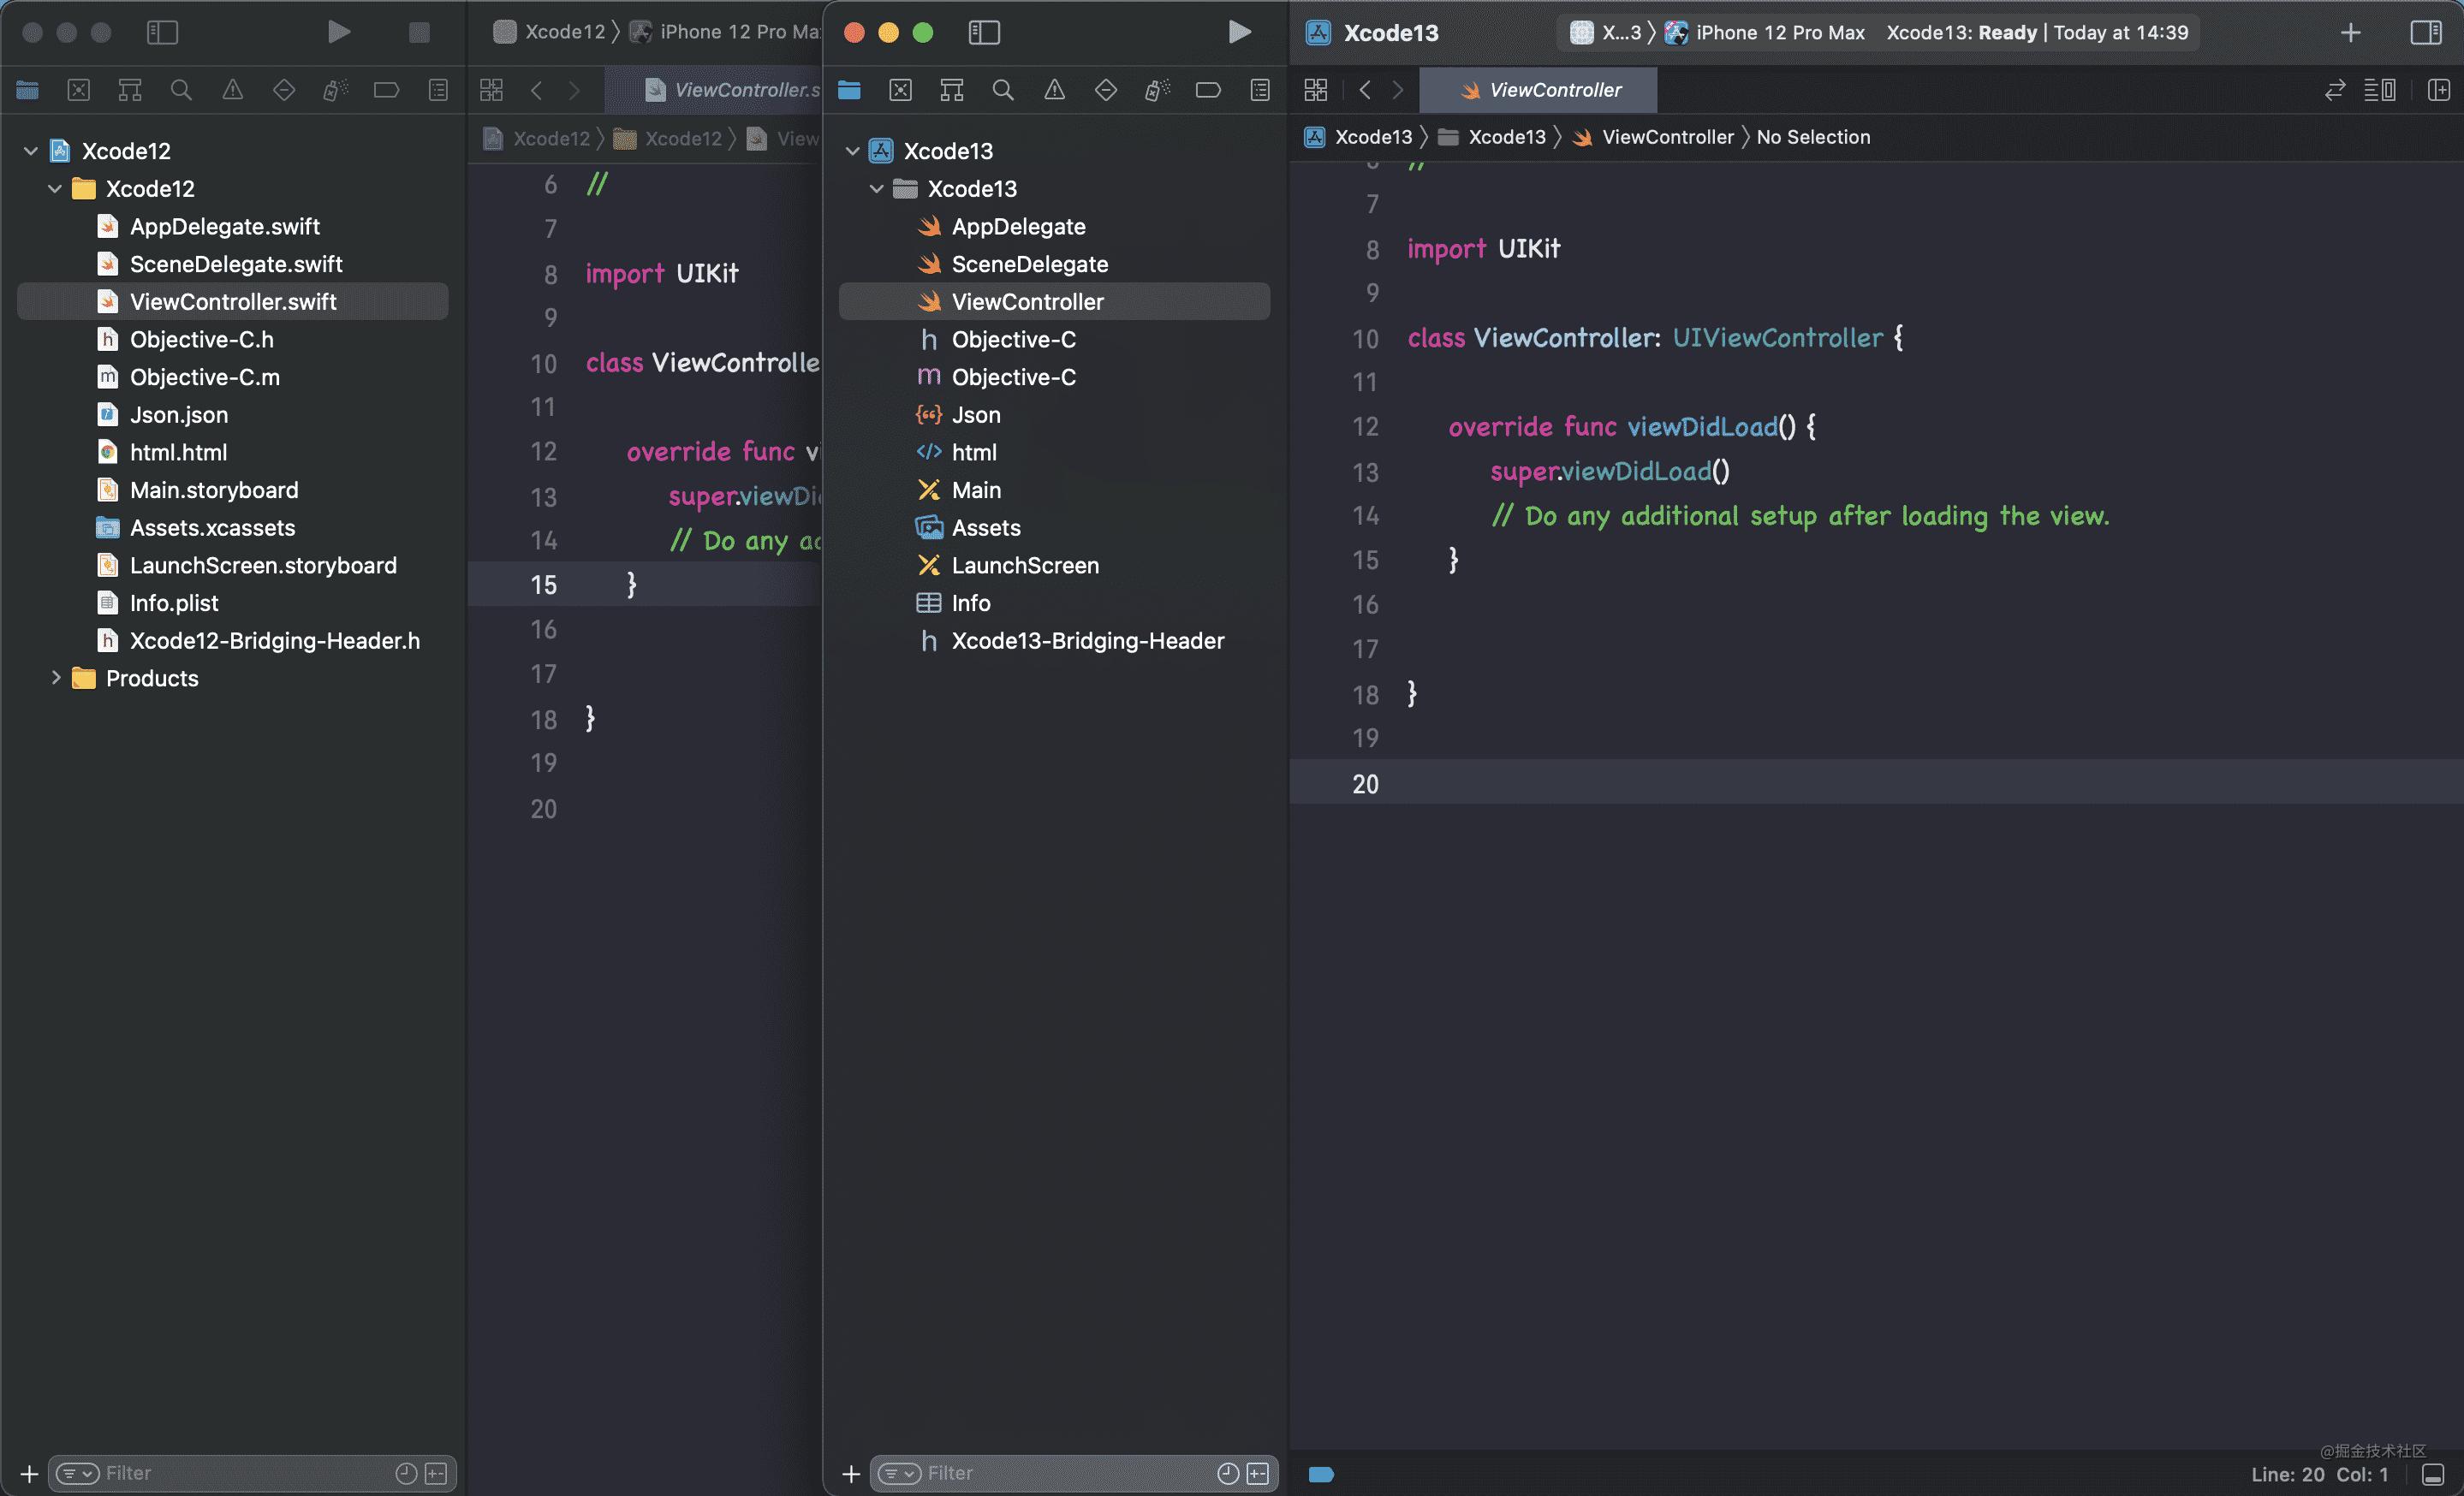Screen dimensions: 2464x1496
Task: Open Xcode12 report navigator
Action: click(x=438, y=90)
